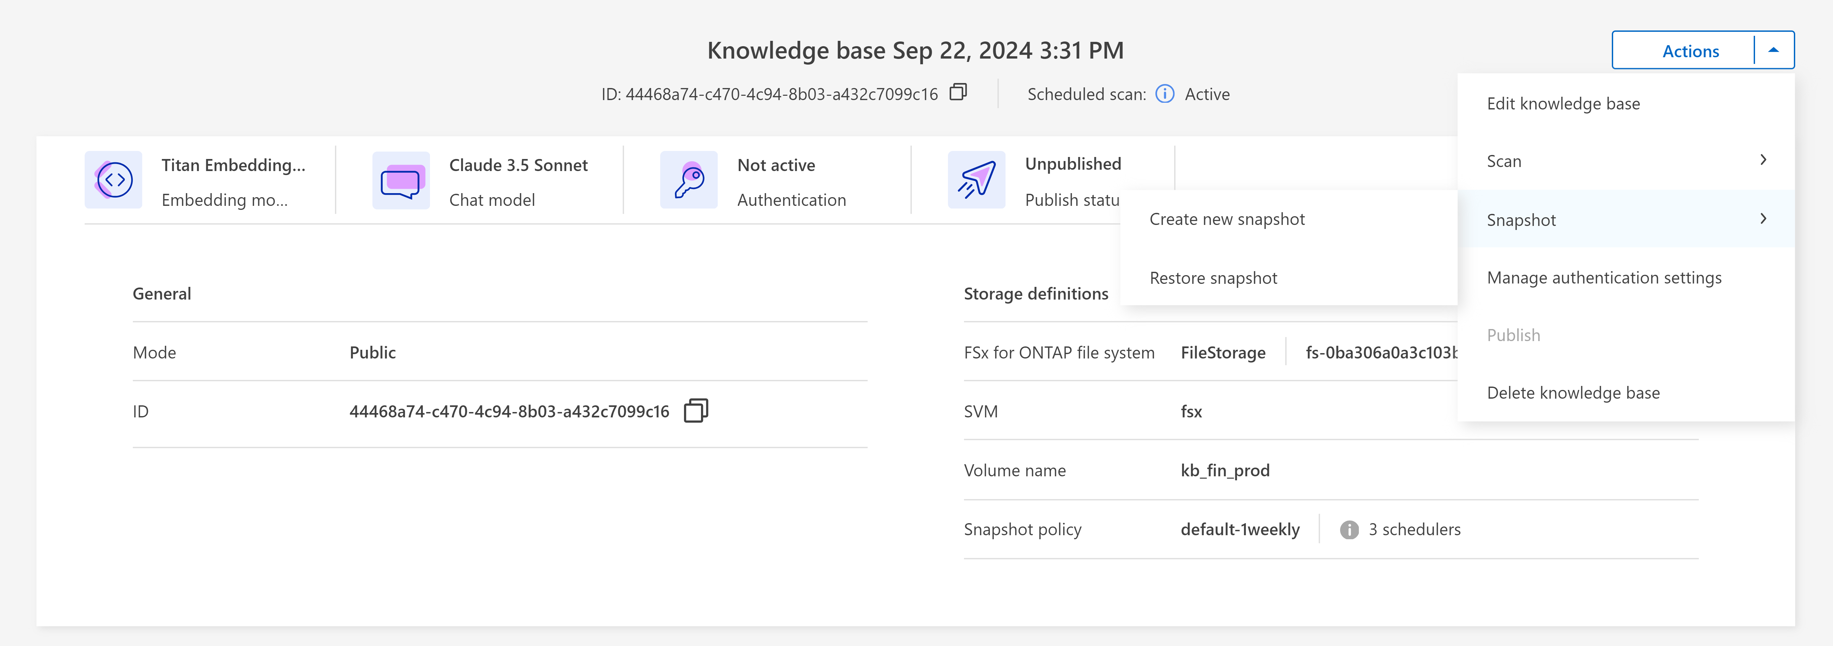The height and width of the screenshot is (646, 1833).
Task: Click the Titan Embedding model icon
Action: (x=114, y=180)
